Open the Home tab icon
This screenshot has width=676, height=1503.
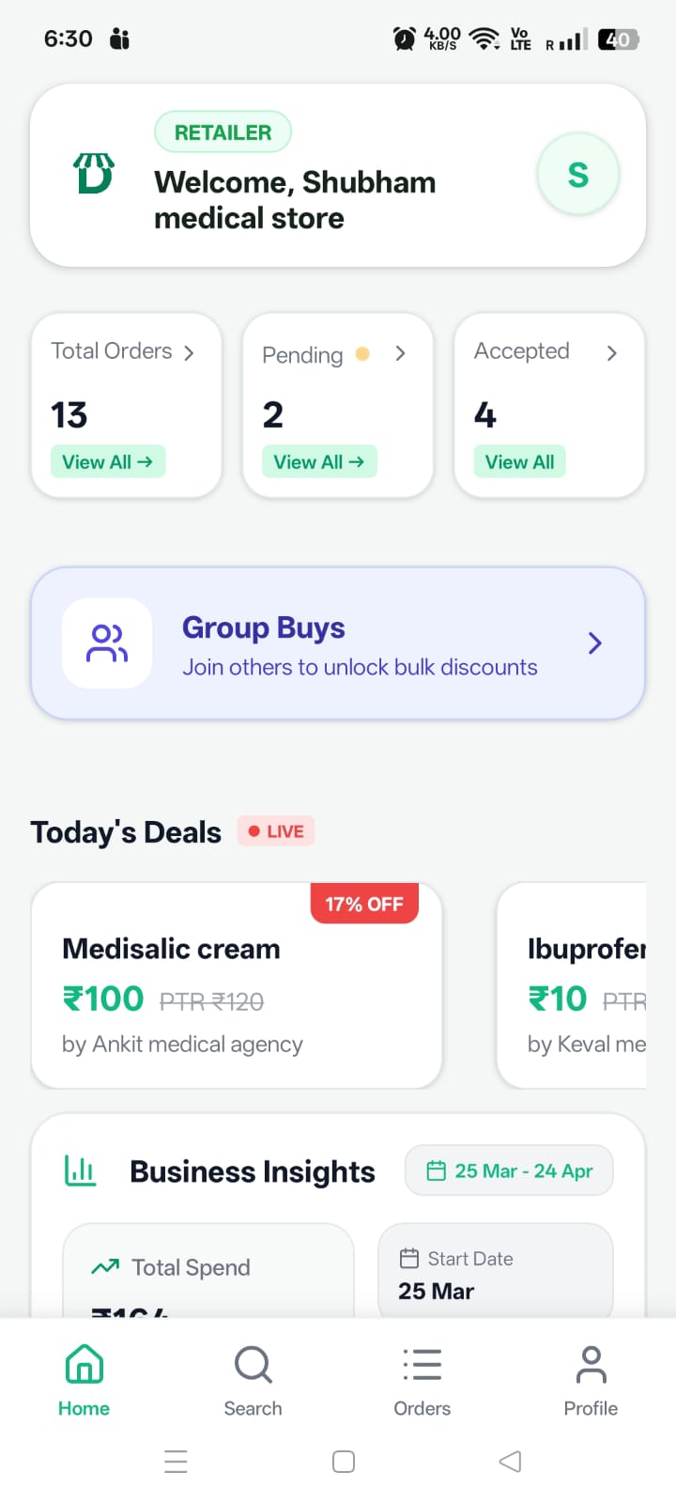click(x=84, y=1364)
